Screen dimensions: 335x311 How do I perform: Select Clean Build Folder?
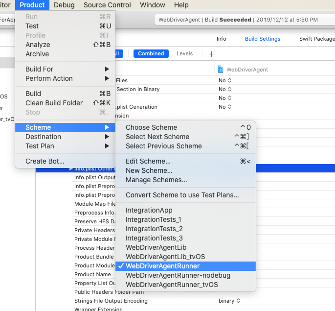pyautogui.click(x=66, y=103)
